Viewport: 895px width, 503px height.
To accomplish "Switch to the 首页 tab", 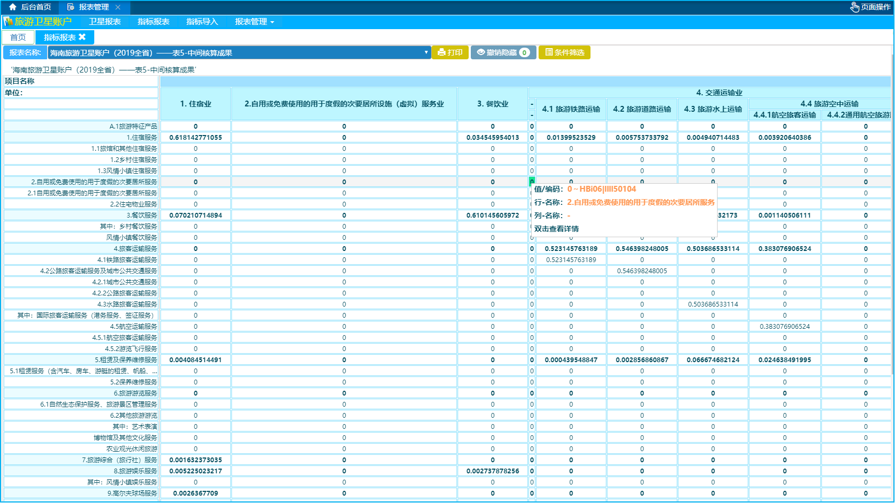I will [x=18, y=37].
